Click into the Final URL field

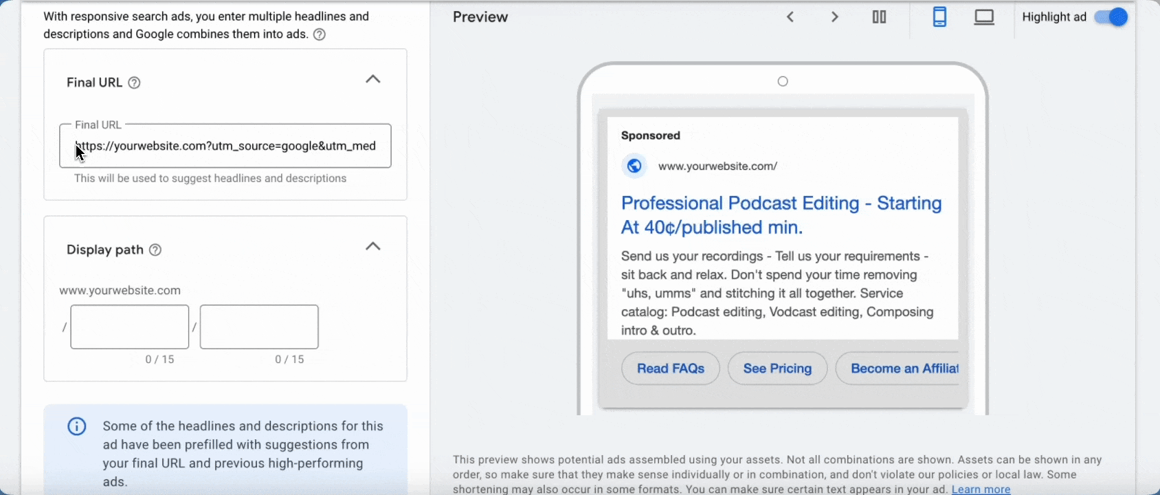click(225, 146)
